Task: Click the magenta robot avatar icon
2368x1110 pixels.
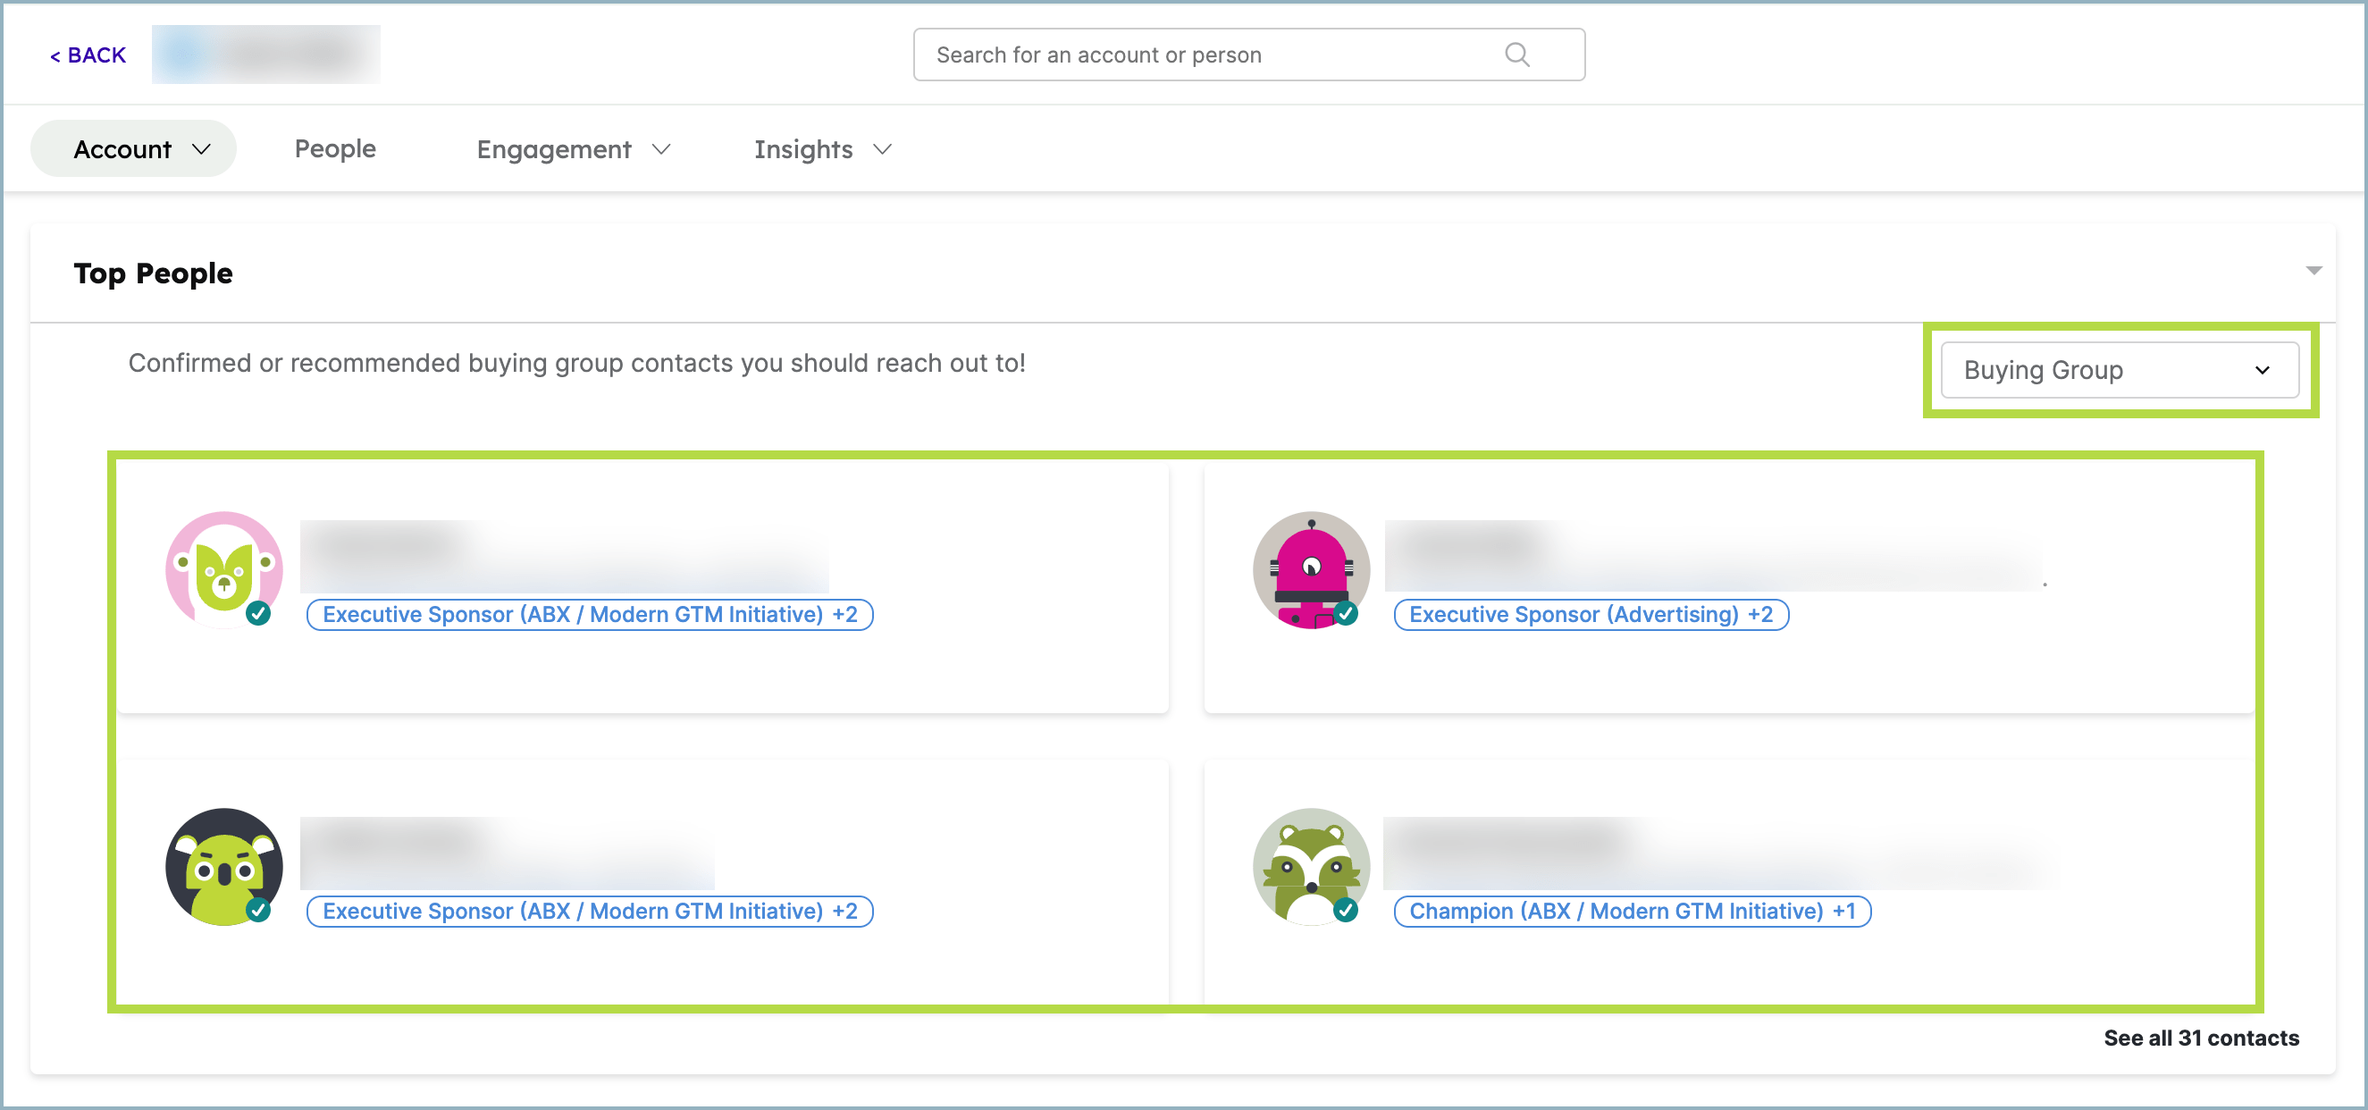Action: coord(1311,569)
